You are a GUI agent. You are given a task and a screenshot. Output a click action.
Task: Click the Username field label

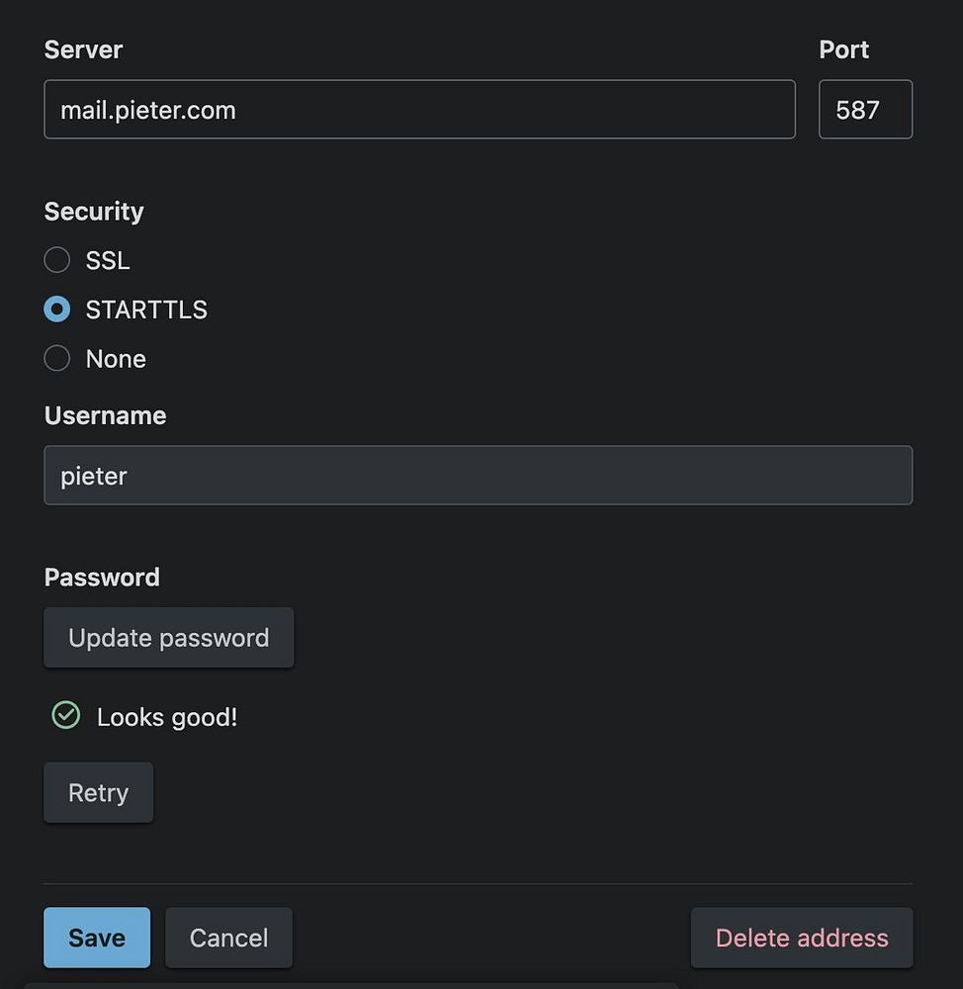pyautogui.click(x=105, y=415)
